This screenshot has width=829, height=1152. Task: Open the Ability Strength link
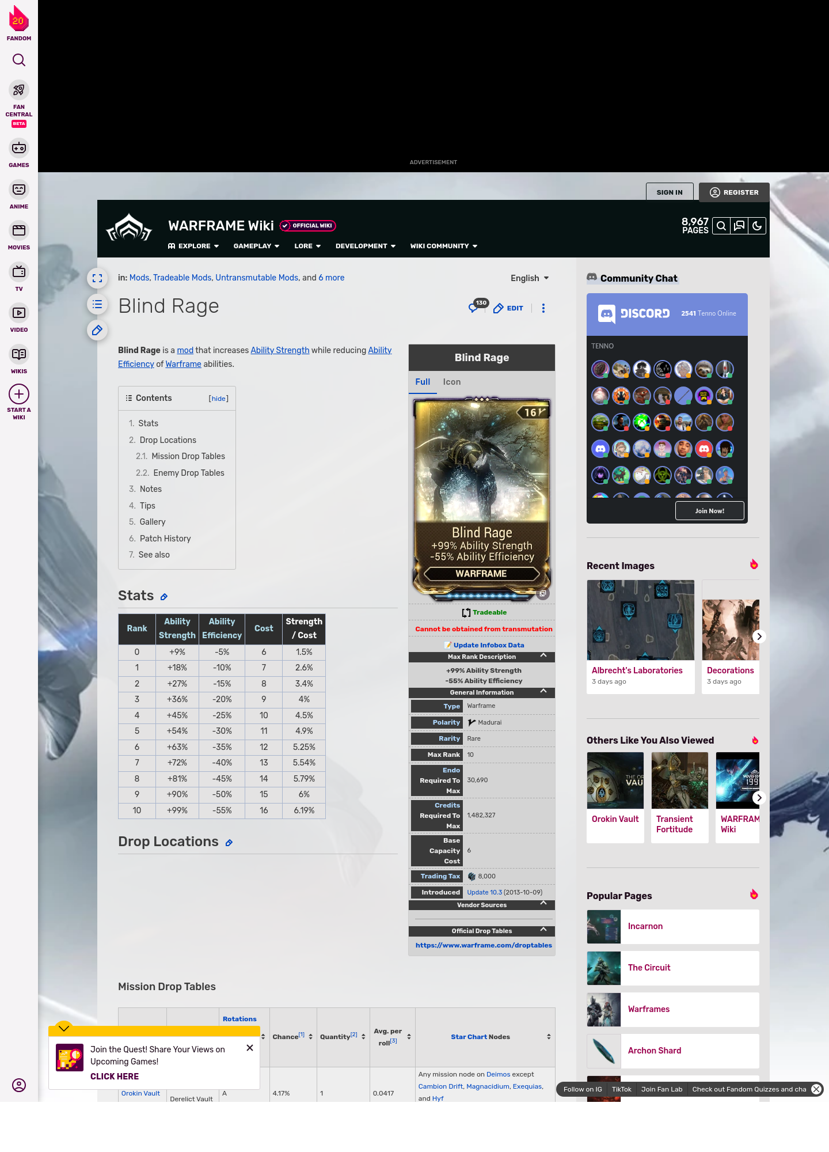[280, 350]
